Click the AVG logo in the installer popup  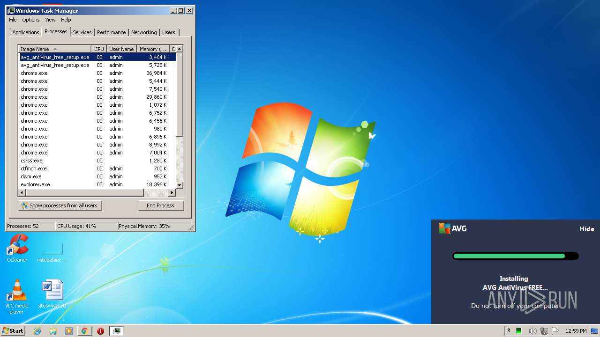click(x=453, y=228)
